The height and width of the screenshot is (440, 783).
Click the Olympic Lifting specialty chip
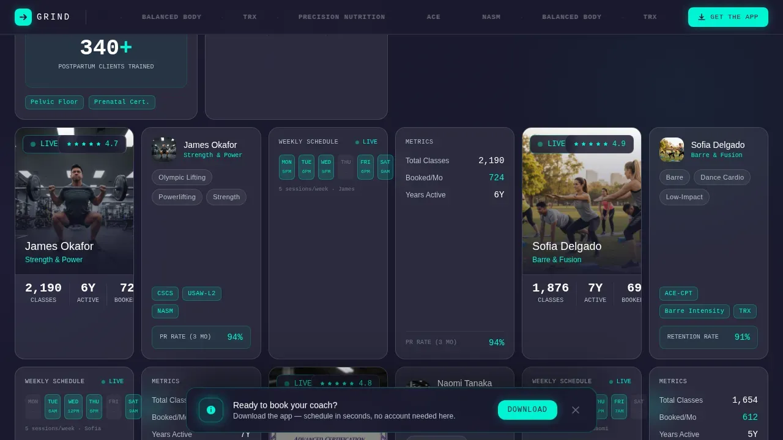182,177
